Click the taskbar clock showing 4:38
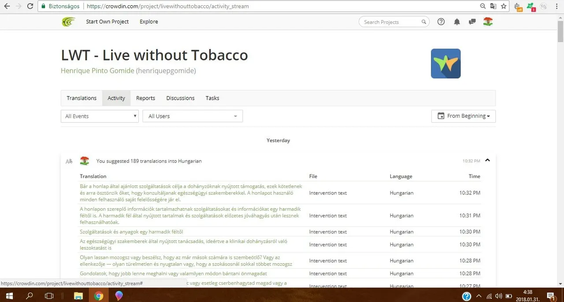564x302 pixels. coord(529,295)
